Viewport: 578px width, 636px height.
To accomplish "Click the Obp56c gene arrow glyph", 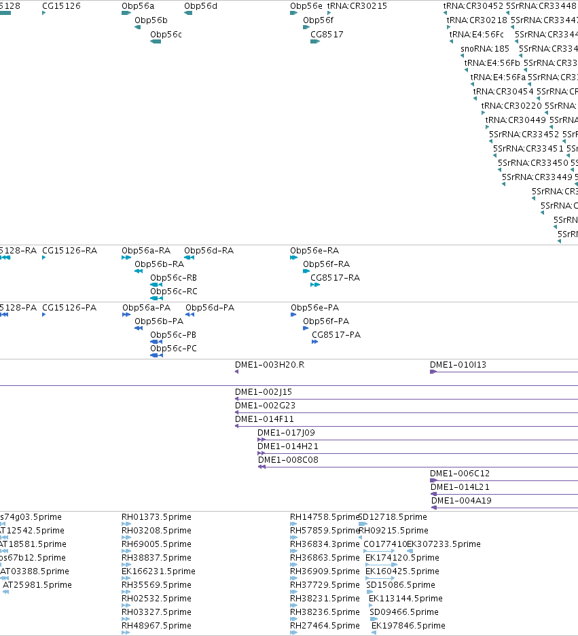I will pos(156,41).
